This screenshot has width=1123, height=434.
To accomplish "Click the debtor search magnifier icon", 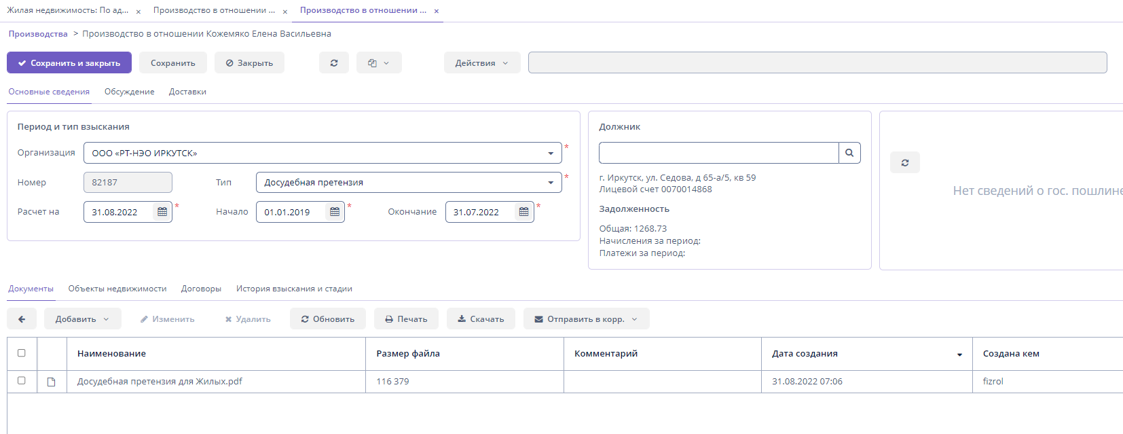I will click(x=849, y=153).
